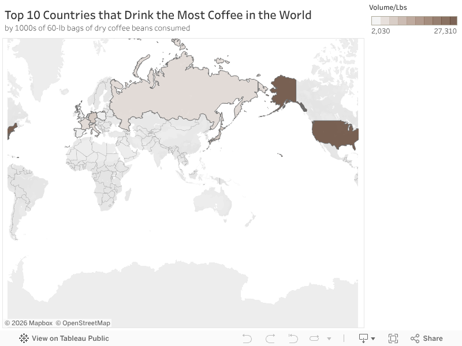Click the United States on the map

[334, 134]
